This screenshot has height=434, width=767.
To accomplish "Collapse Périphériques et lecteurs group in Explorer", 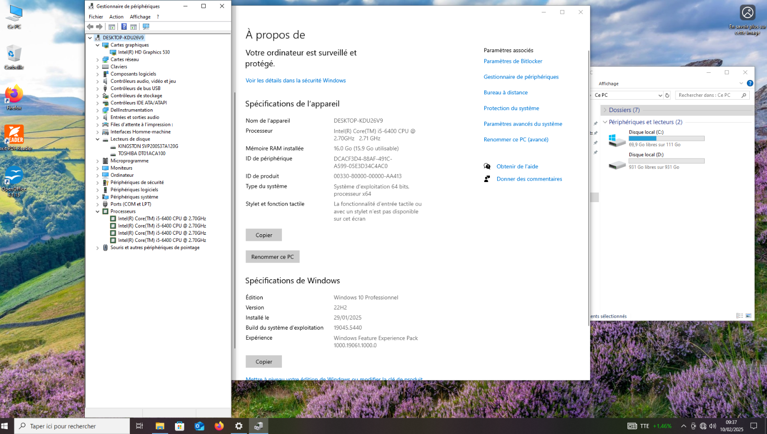I will (x=605, y=122).
